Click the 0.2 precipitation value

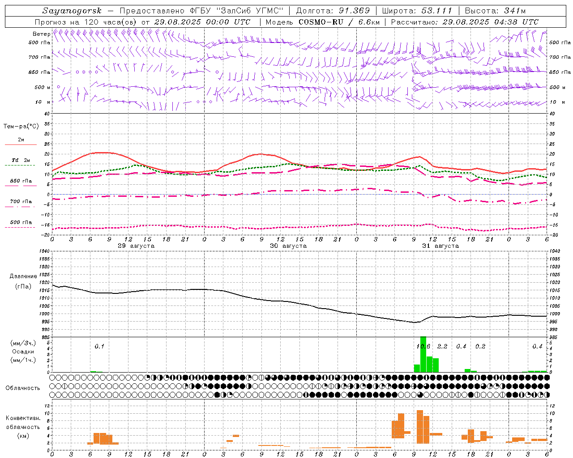pyautogui.click(x=480, y=347)
